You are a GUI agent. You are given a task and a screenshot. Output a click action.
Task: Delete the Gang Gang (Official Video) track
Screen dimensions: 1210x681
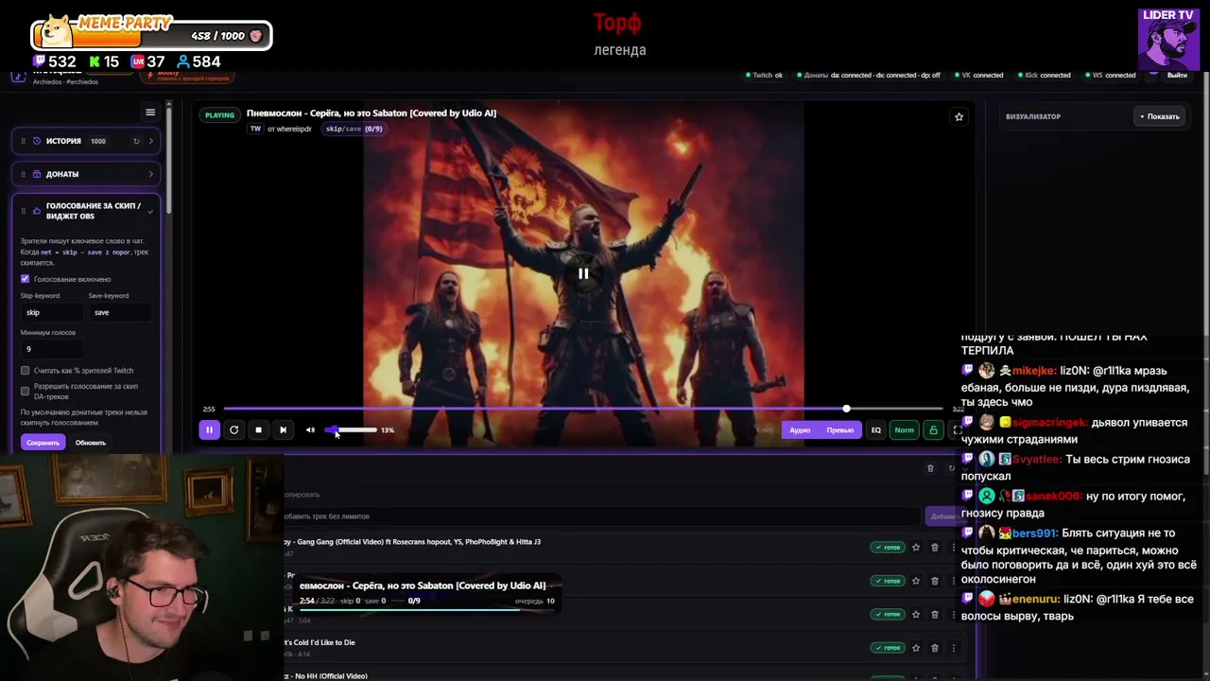pos(935,547)
